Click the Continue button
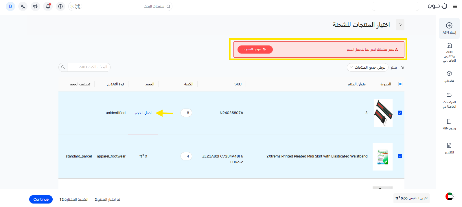 coord(41,199)
